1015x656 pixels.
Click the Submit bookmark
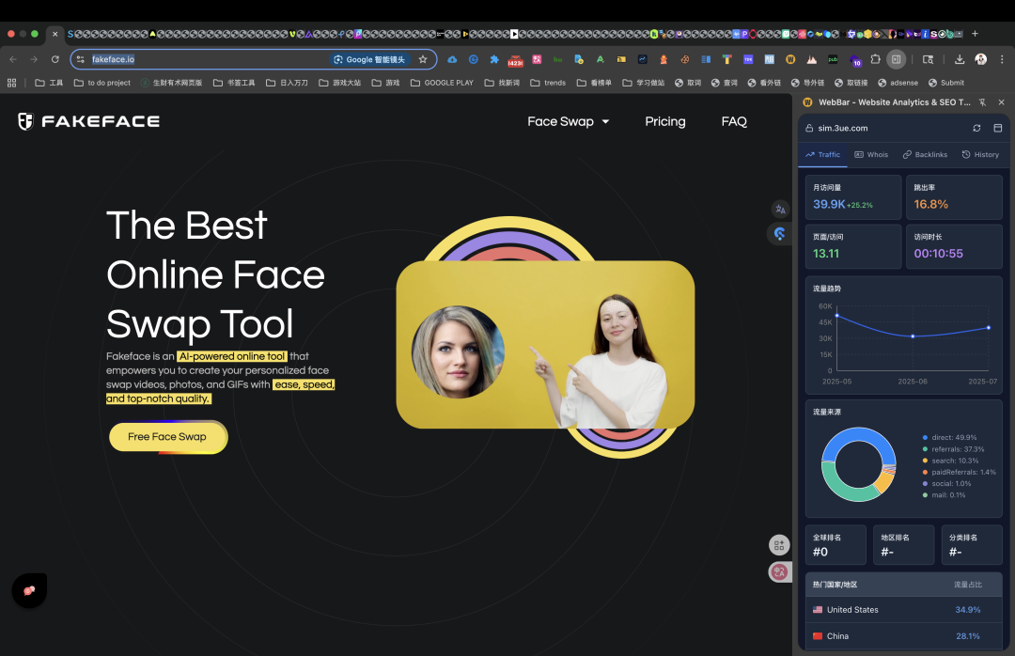pos(945,83)
